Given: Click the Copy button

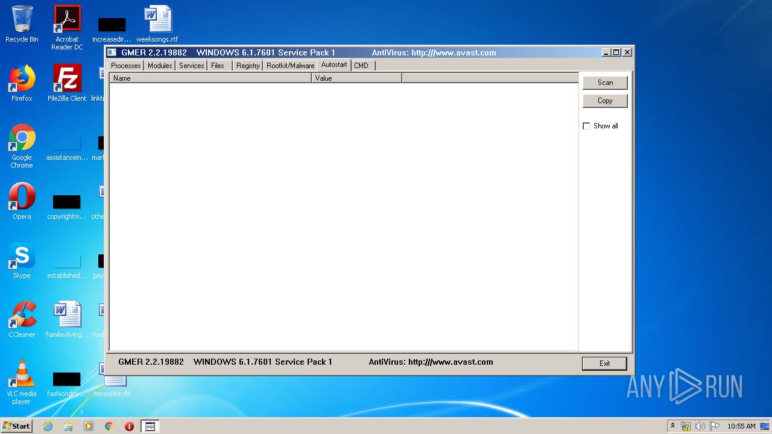Looking at the screenshot, I should [x=605, y=101].
